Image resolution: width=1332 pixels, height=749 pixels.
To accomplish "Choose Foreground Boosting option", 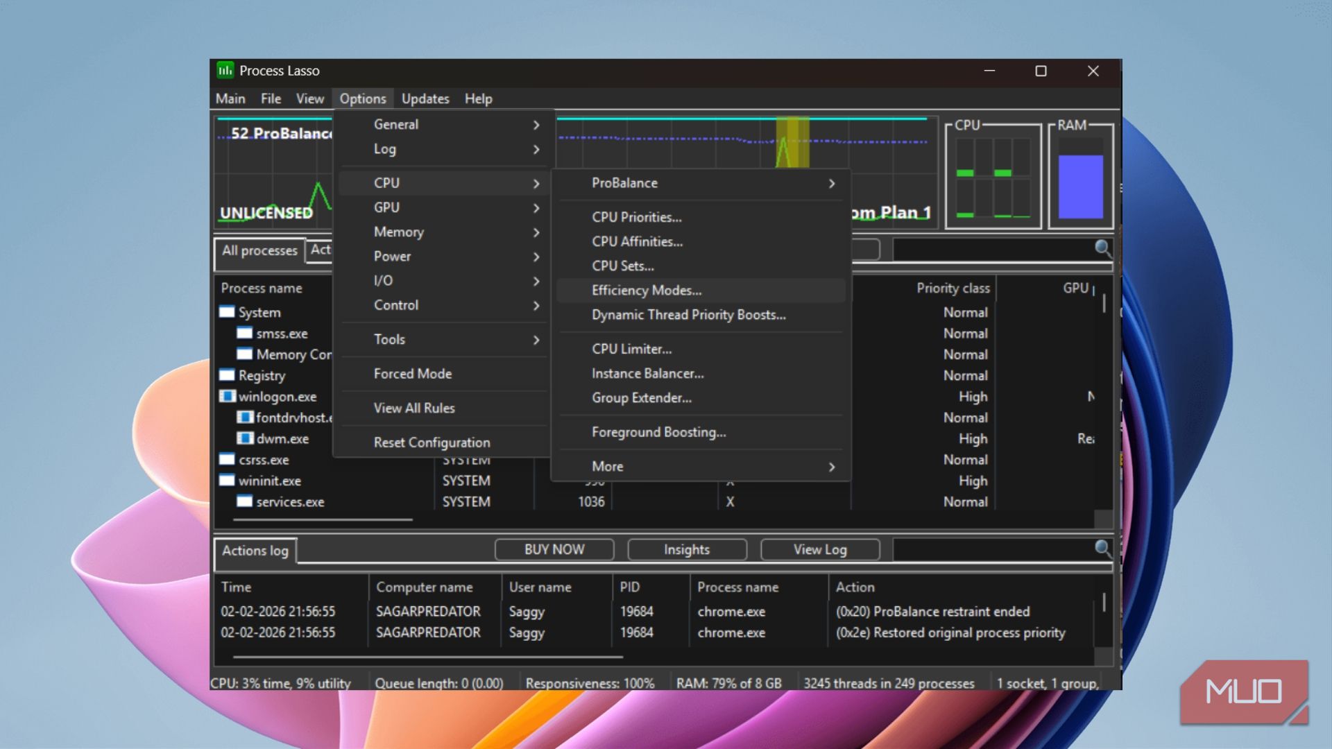I will tap(701, 432).
